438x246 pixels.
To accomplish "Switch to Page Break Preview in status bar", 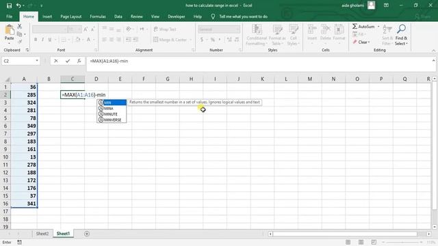I will 374,242.
